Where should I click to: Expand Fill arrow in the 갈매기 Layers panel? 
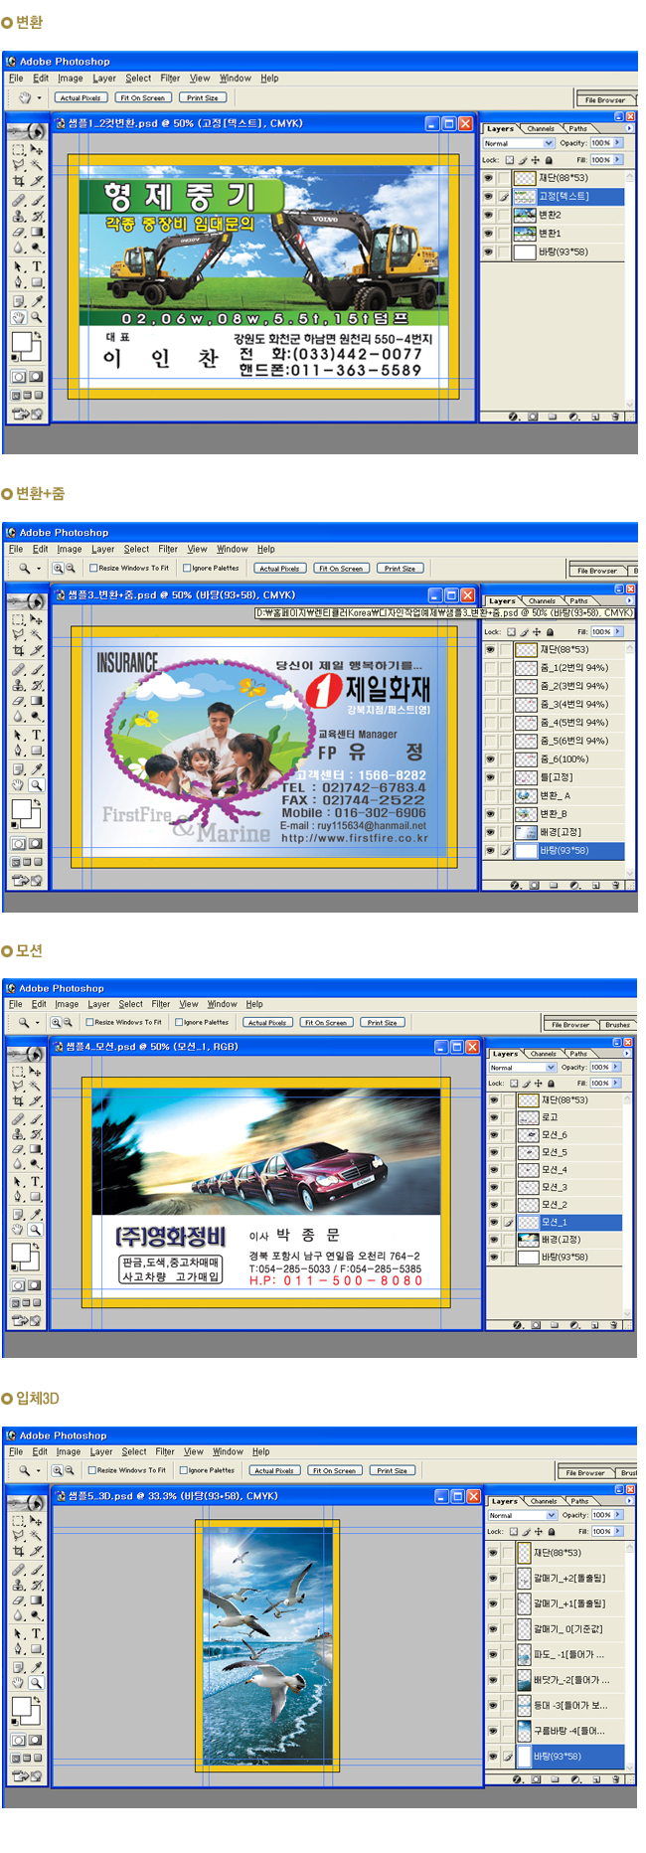pyautogui.click(x=618, y=1531)
